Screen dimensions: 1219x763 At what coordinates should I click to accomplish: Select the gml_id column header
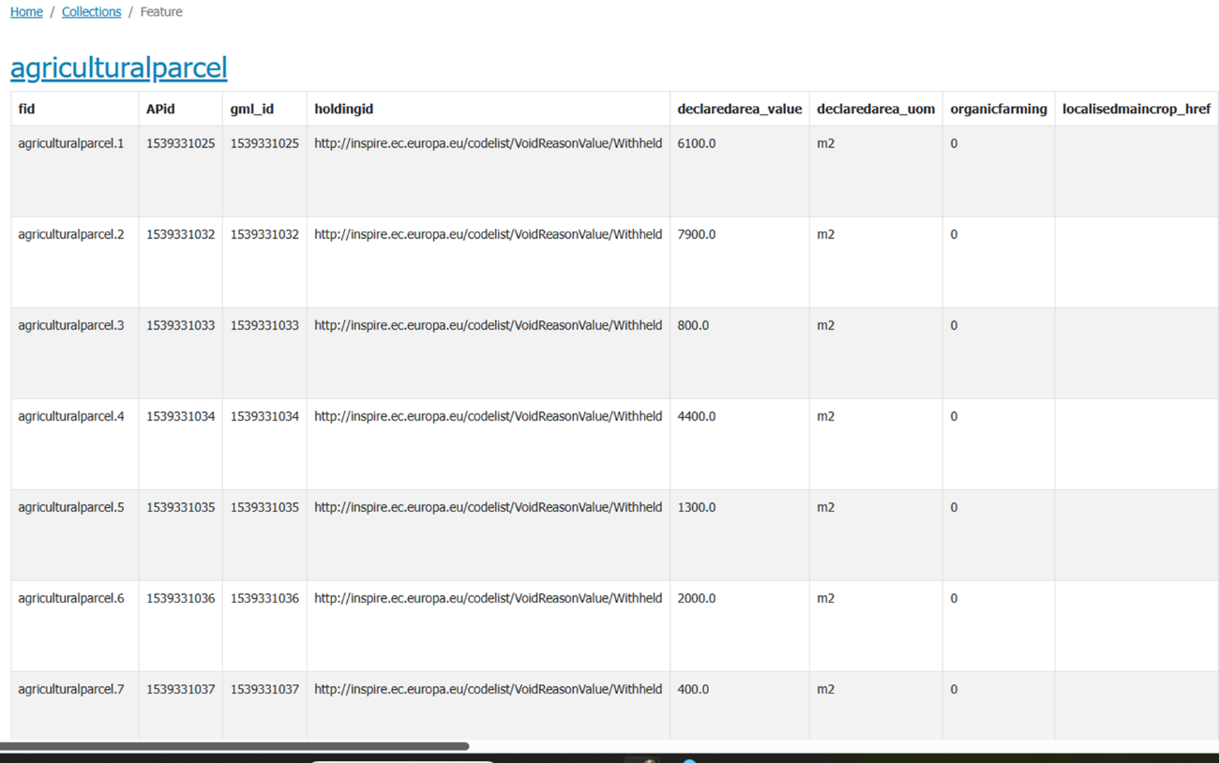[x=251, y=109]
